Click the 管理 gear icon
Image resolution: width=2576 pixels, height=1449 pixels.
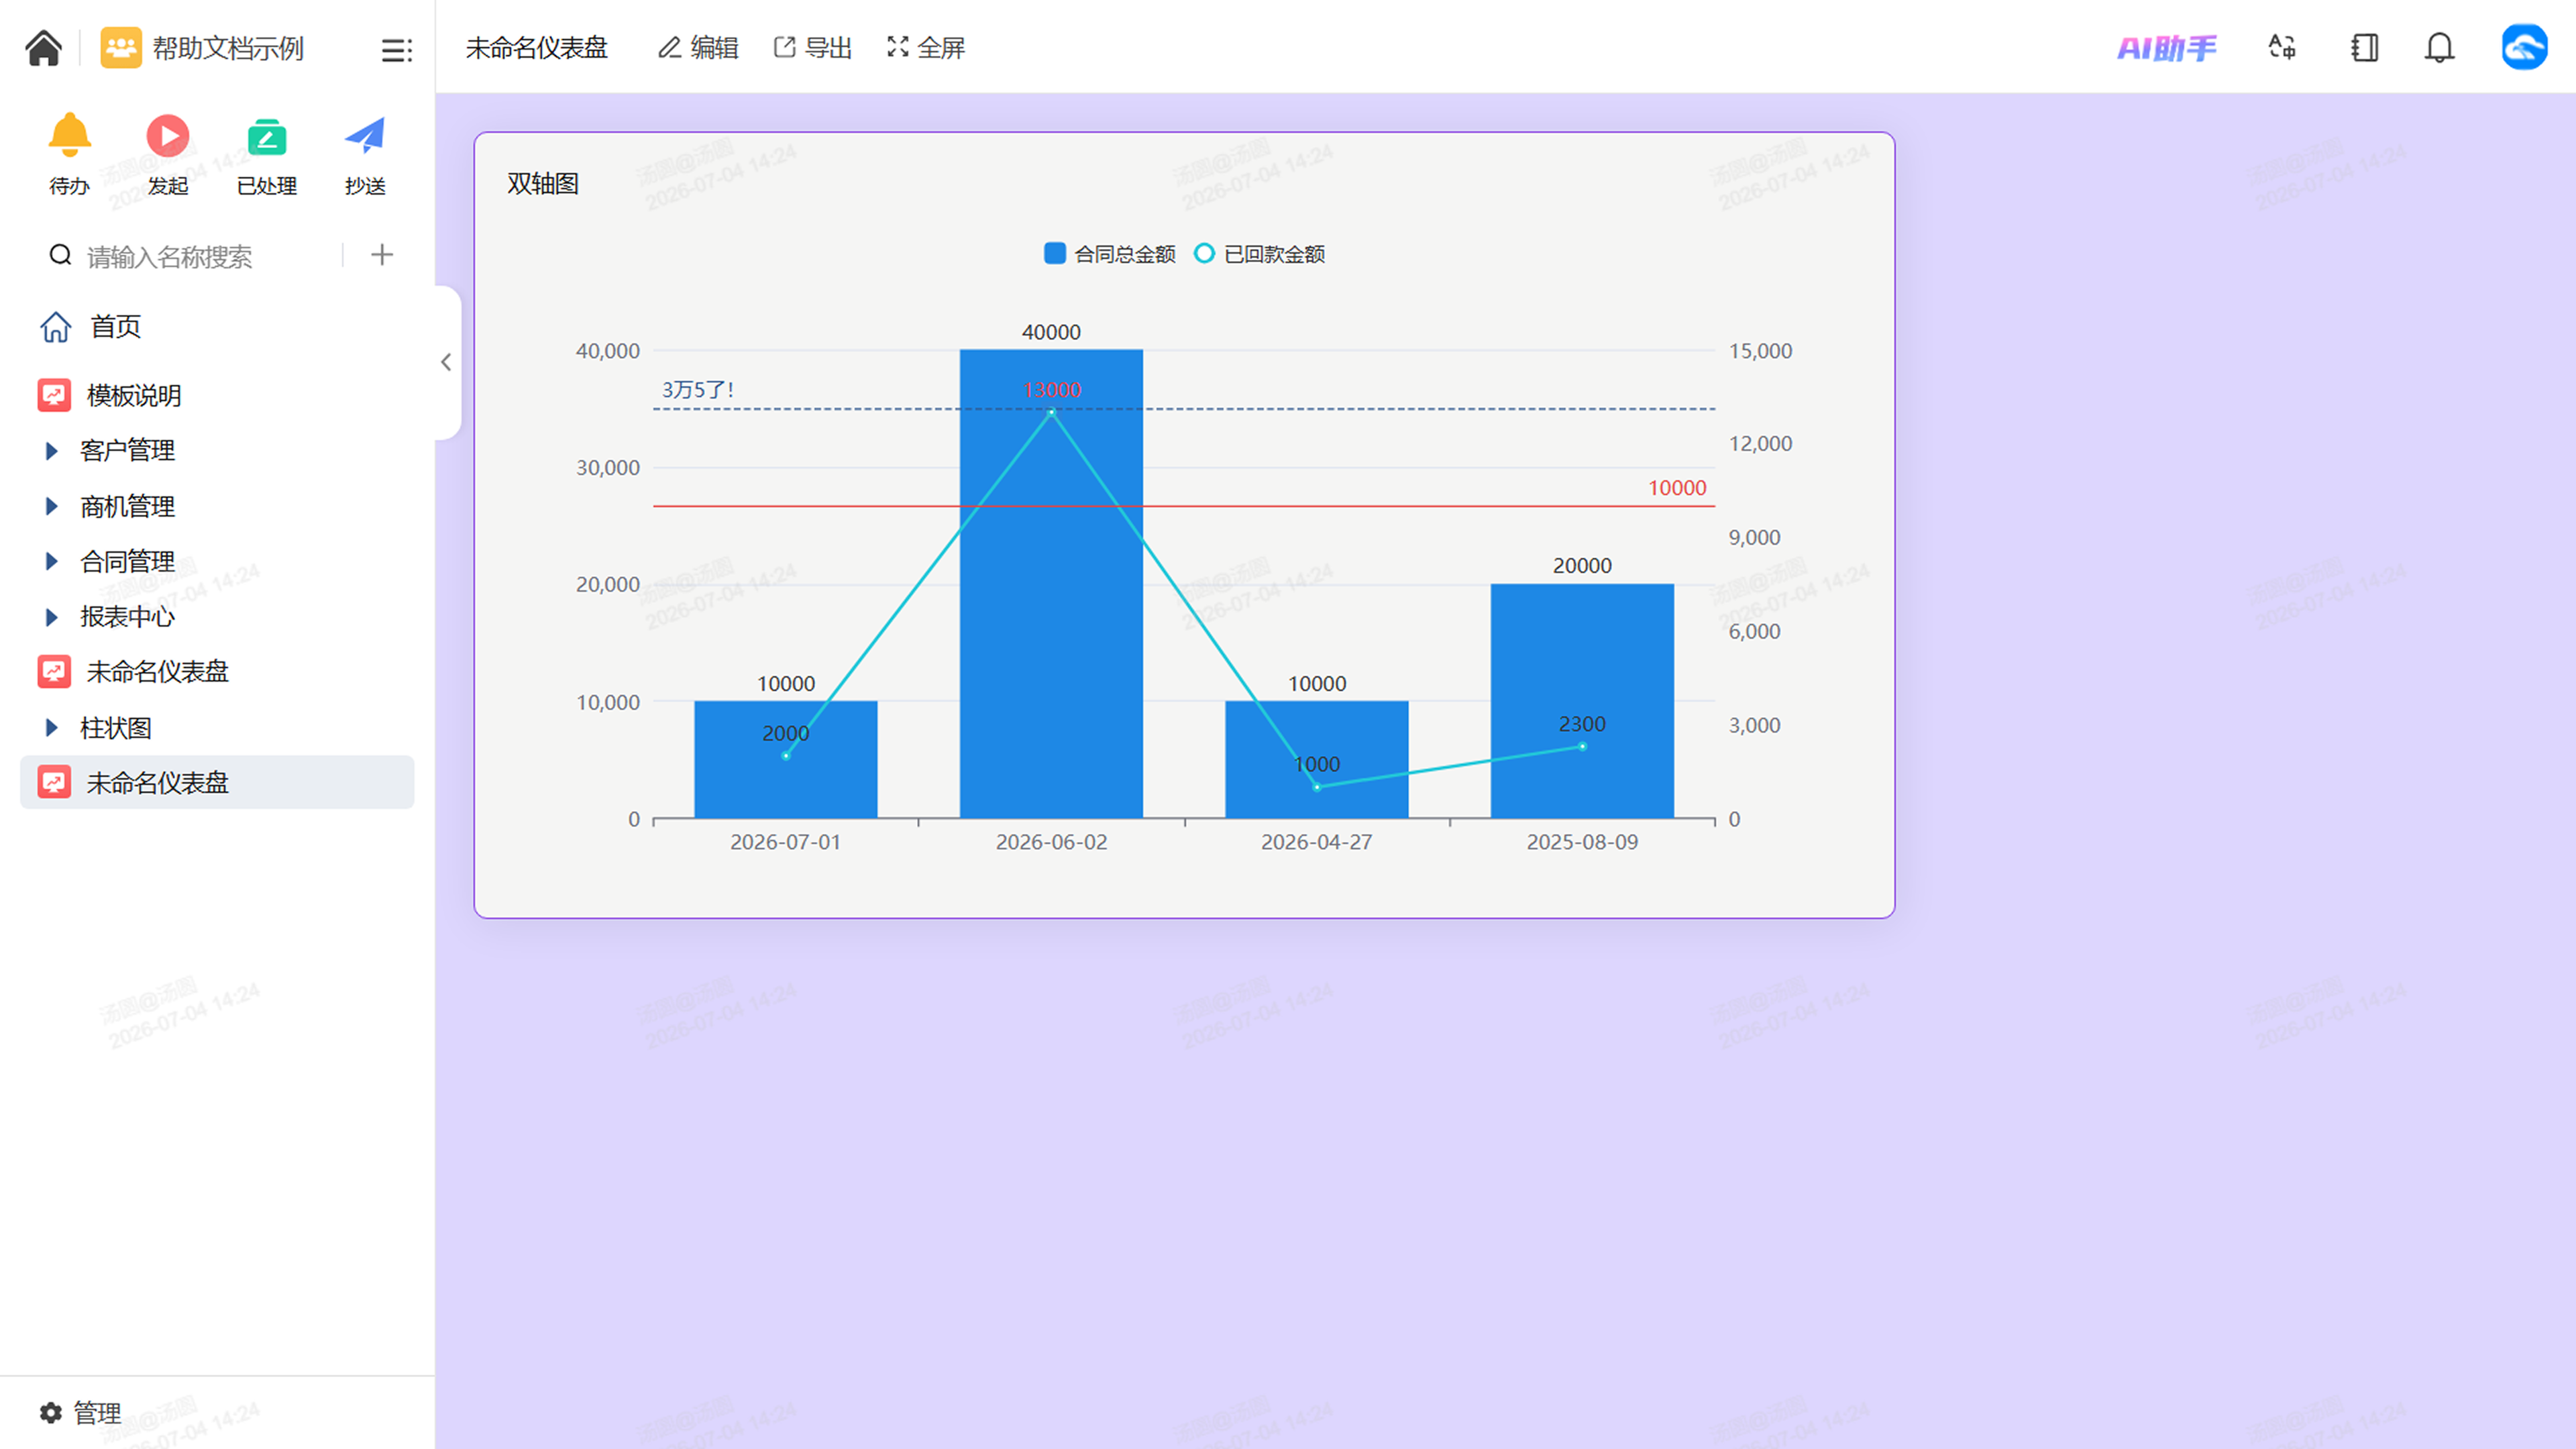(x=51, y=1412)
